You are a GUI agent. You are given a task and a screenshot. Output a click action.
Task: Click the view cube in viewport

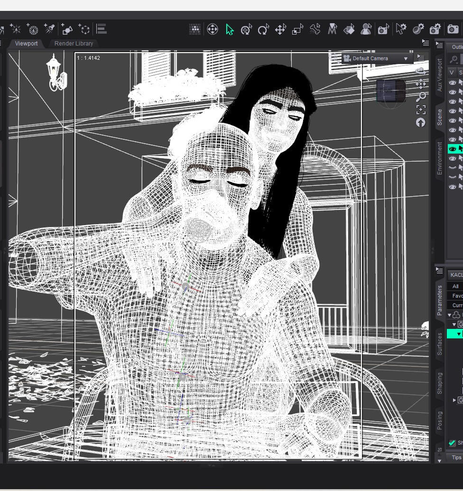(390, 91)
